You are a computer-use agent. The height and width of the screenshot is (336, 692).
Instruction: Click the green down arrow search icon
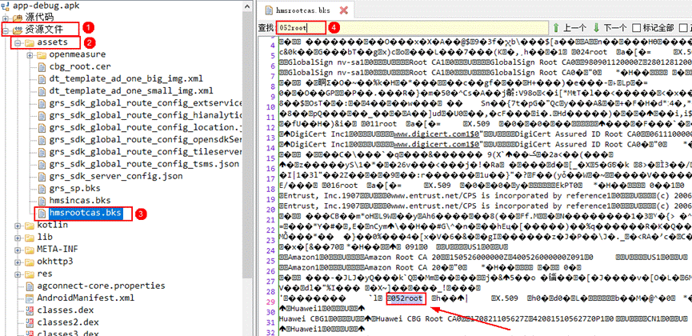click(x=596, y=28)
